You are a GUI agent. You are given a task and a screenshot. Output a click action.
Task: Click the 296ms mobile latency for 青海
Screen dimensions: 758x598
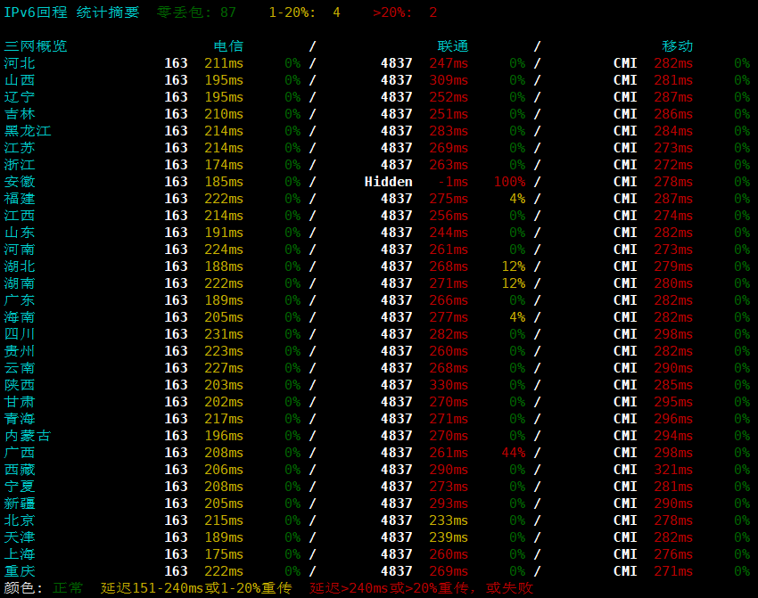(673, 418)
